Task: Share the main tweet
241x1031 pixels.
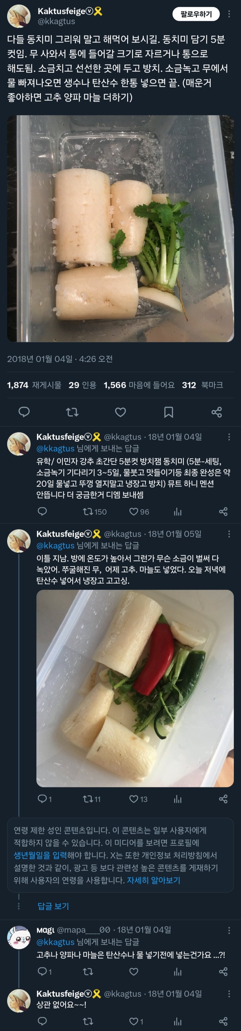Action: [217, 412]
